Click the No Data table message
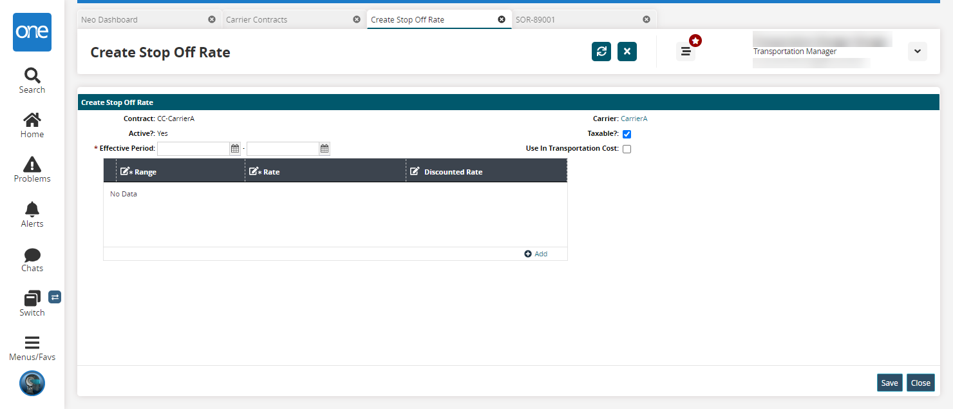This screenshot has height=409, width=953. click(x=124, y=194)
